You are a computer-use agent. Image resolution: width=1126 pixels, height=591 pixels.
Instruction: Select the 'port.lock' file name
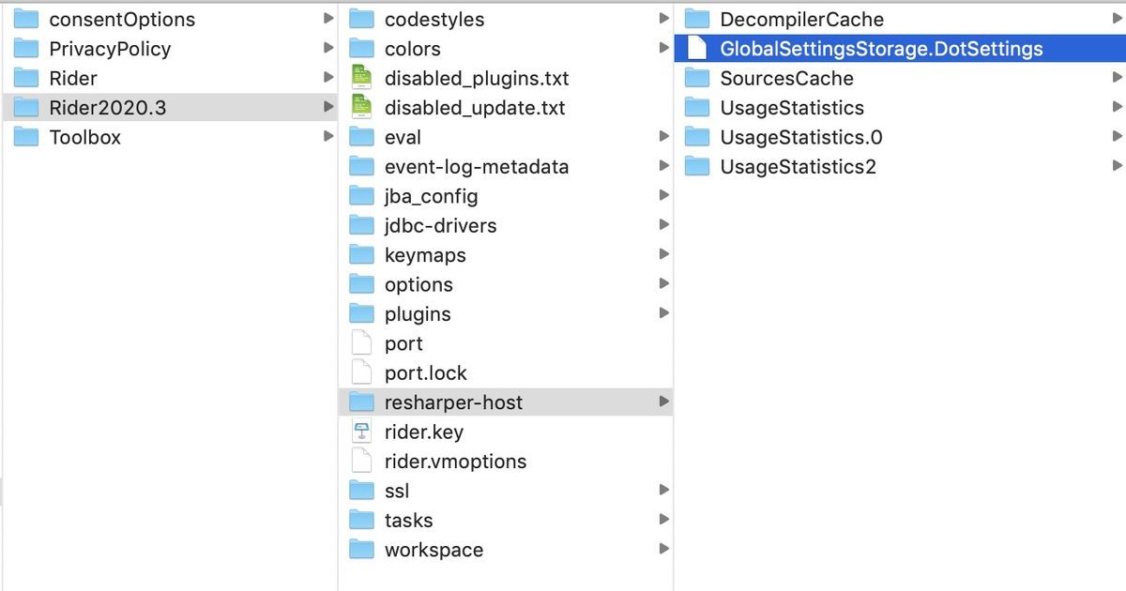pyautogui.click(x=425, y=373)
